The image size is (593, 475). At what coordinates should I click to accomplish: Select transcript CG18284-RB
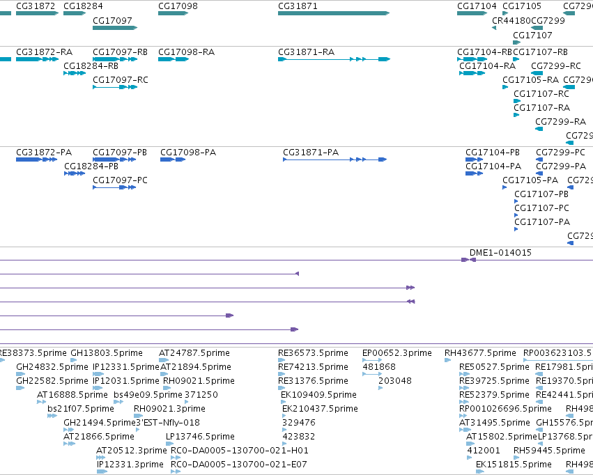point(75,73)
